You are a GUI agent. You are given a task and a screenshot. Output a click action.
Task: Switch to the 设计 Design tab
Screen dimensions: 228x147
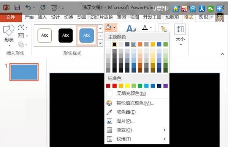pyautogui.click(x=55, y=17)
